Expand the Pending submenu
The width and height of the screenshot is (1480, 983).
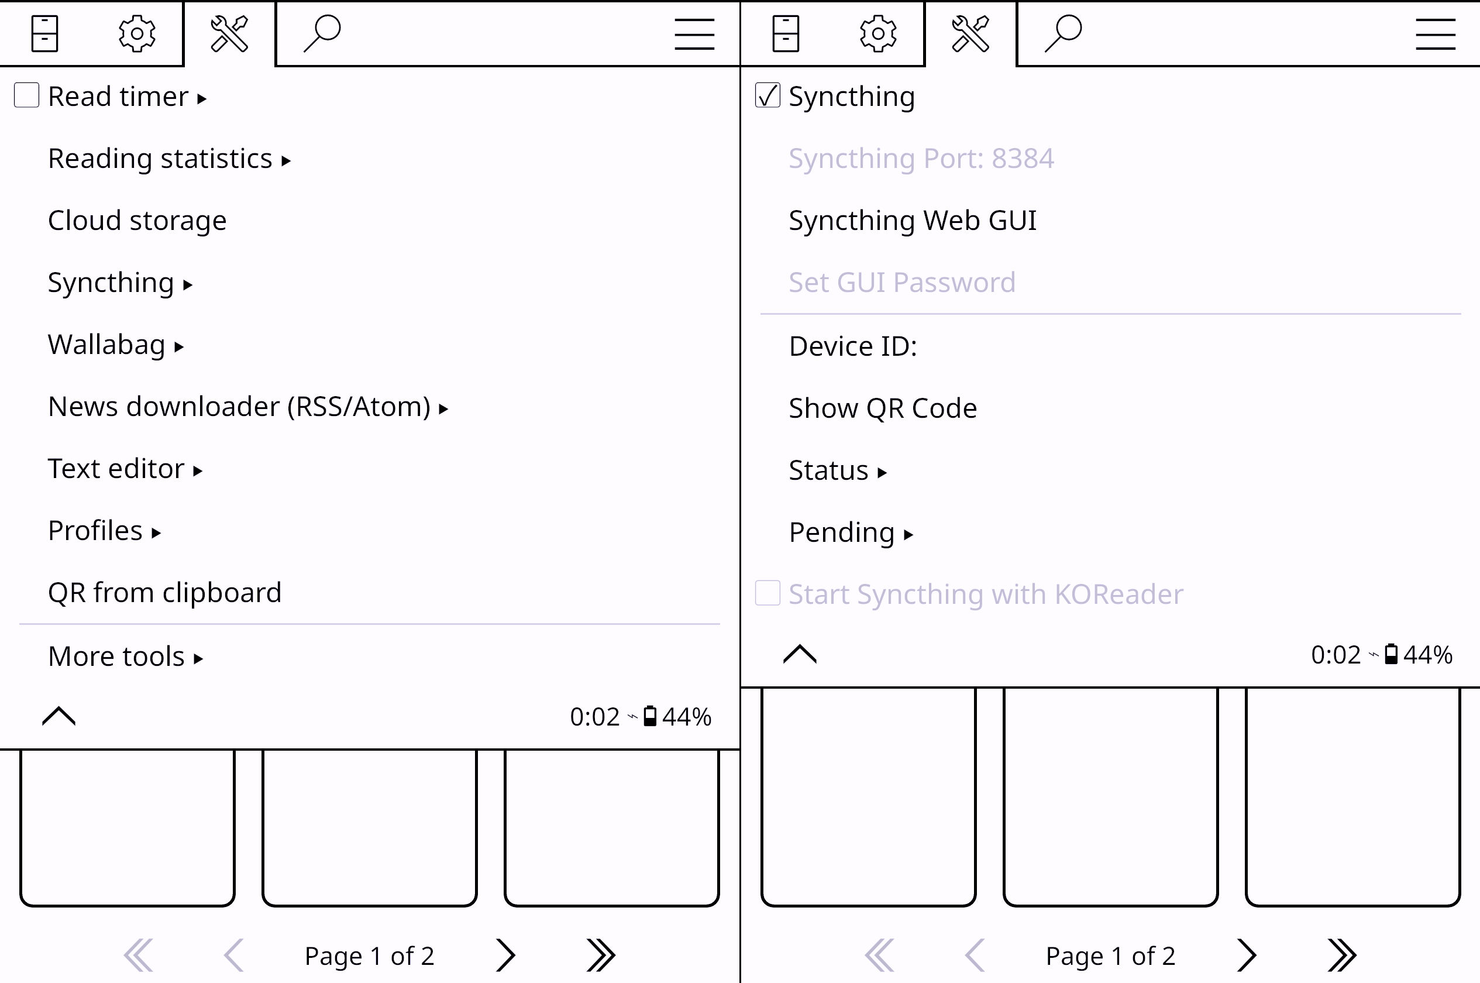tap(851, 532)
